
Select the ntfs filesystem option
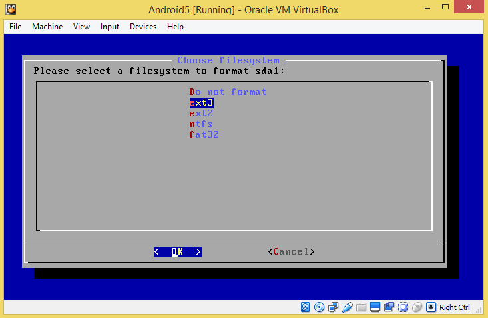click(201, 124)
